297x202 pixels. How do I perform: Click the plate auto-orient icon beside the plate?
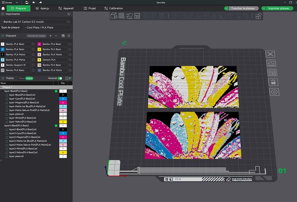(271, 63)
